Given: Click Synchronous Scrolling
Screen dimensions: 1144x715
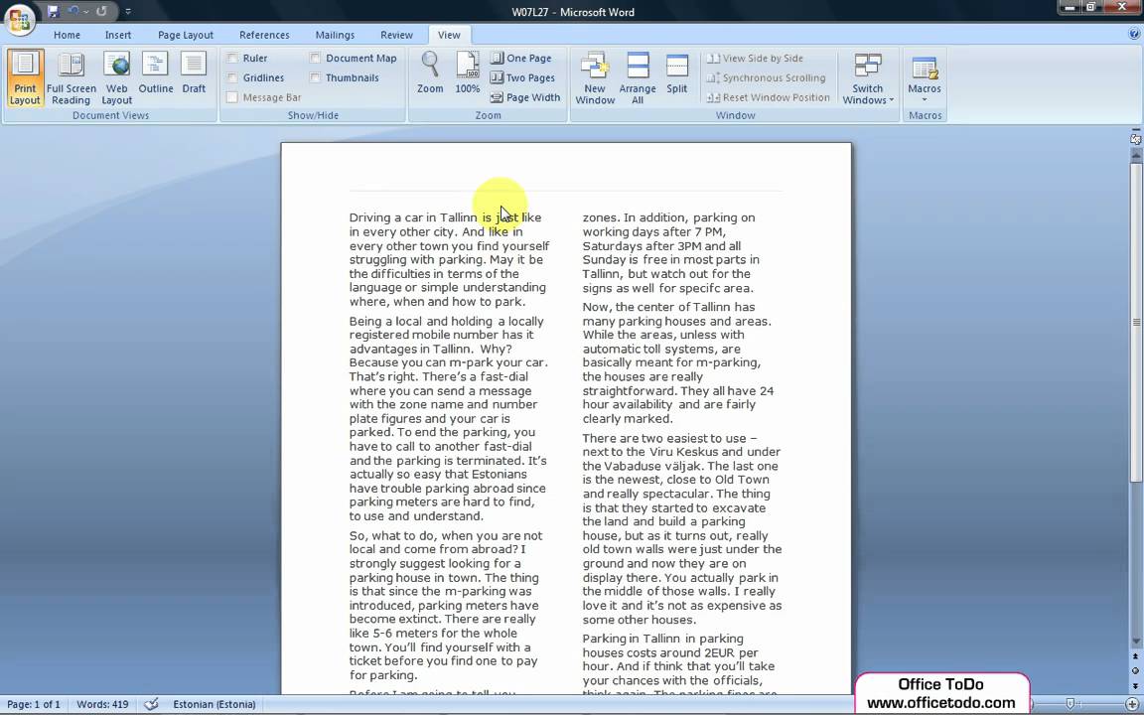Looking at the screenshot, I should [766, 78].
